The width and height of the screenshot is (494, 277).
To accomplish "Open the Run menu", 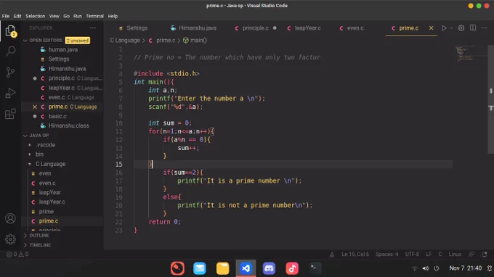I will pos(78,16).
